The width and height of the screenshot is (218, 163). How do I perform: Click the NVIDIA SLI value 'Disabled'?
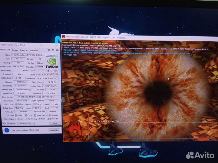(x=24, y=111)
